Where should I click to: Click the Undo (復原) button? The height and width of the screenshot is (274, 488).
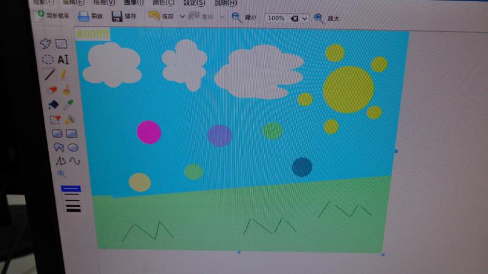coord(160,16)
